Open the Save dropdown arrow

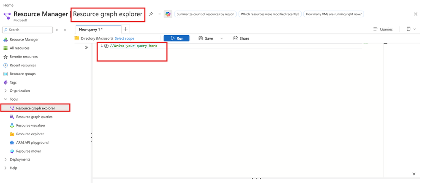coord(221,38)
